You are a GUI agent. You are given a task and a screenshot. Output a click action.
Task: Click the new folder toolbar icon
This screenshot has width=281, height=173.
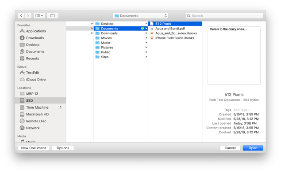(x=53, y=16)
